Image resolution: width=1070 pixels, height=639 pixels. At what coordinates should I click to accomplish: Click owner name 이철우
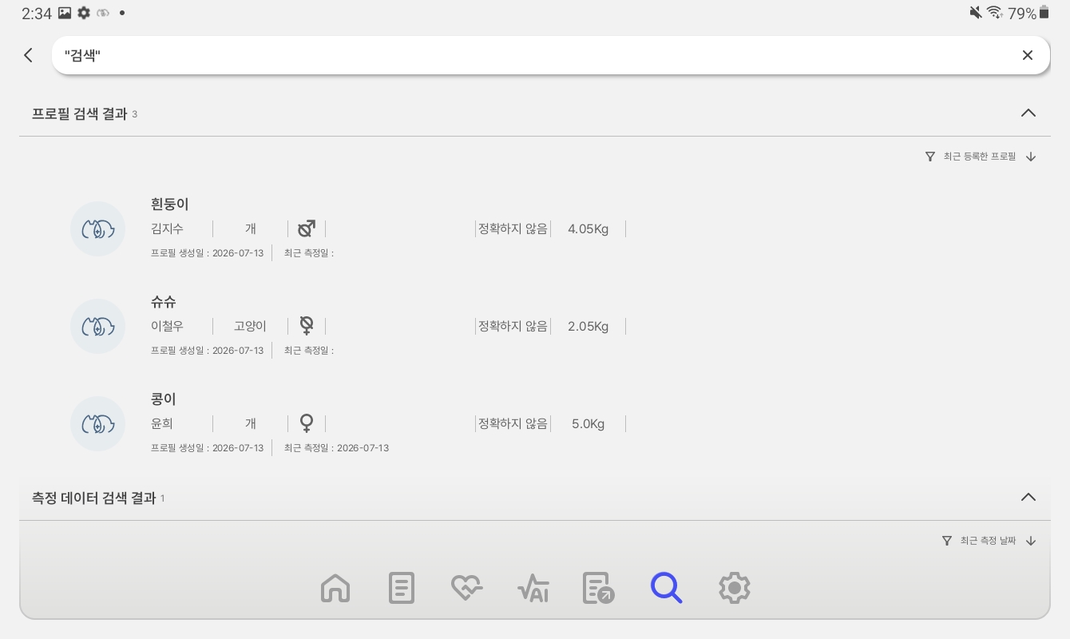tap(167, 326)
